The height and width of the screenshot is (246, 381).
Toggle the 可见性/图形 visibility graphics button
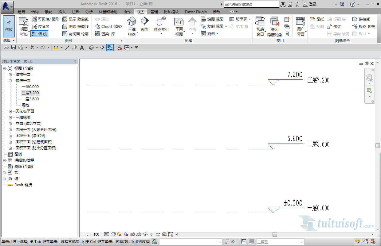[45, 19]
